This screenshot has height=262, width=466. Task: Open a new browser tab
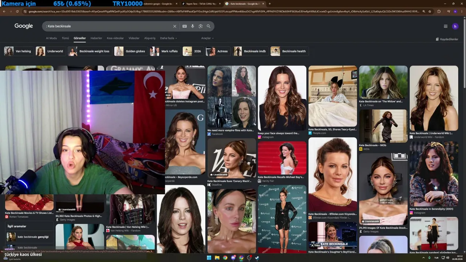pos(269,4)
